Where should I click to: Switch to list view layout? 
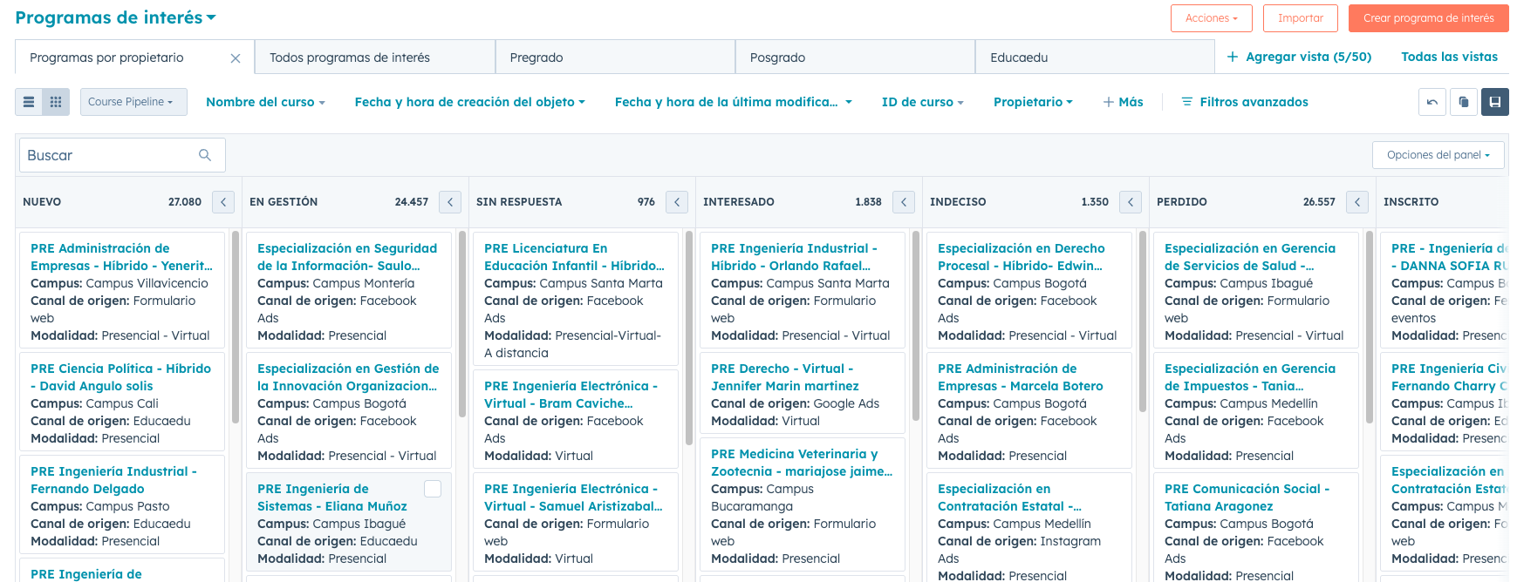coord(29,102)
